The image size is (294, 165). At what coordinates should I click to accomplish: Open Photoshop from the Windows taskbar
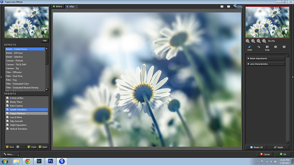[51, 161]
